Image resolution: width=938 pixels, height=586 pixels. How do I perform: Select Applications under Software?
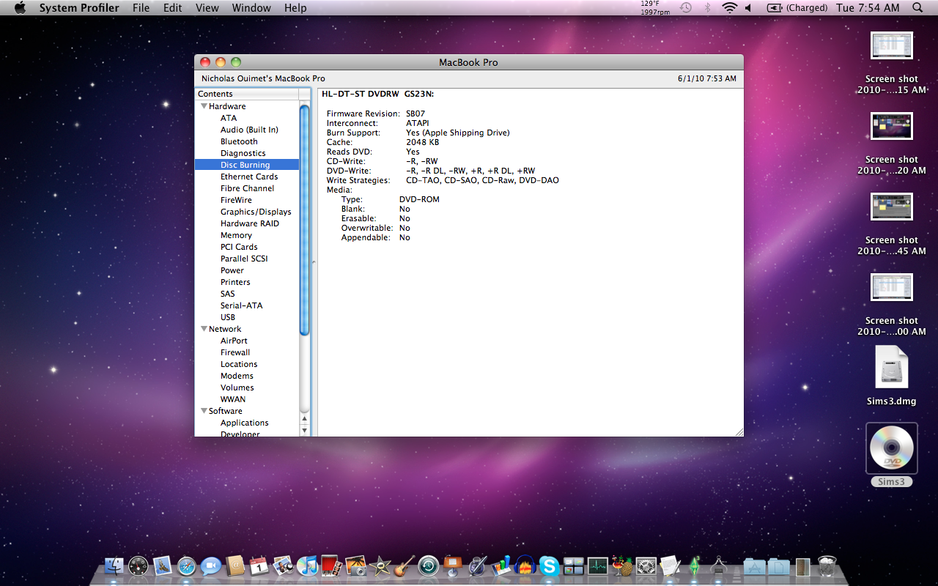(x=245, y=423)
